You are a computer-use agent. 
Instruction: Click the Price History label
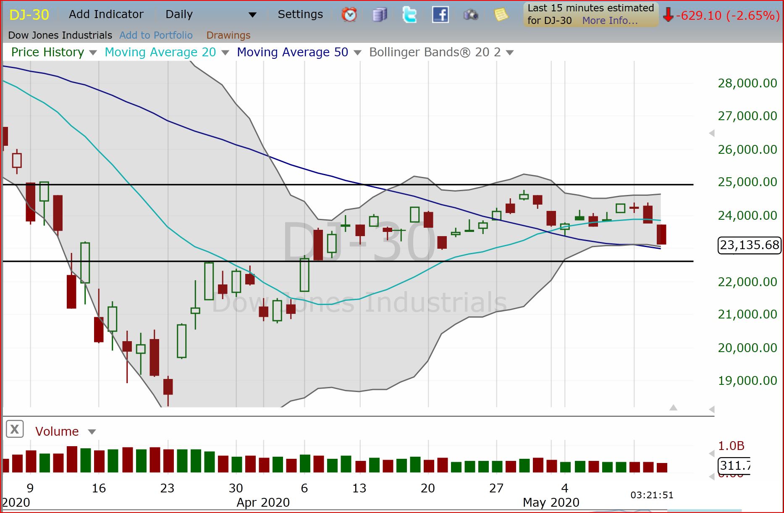[47, 52]
